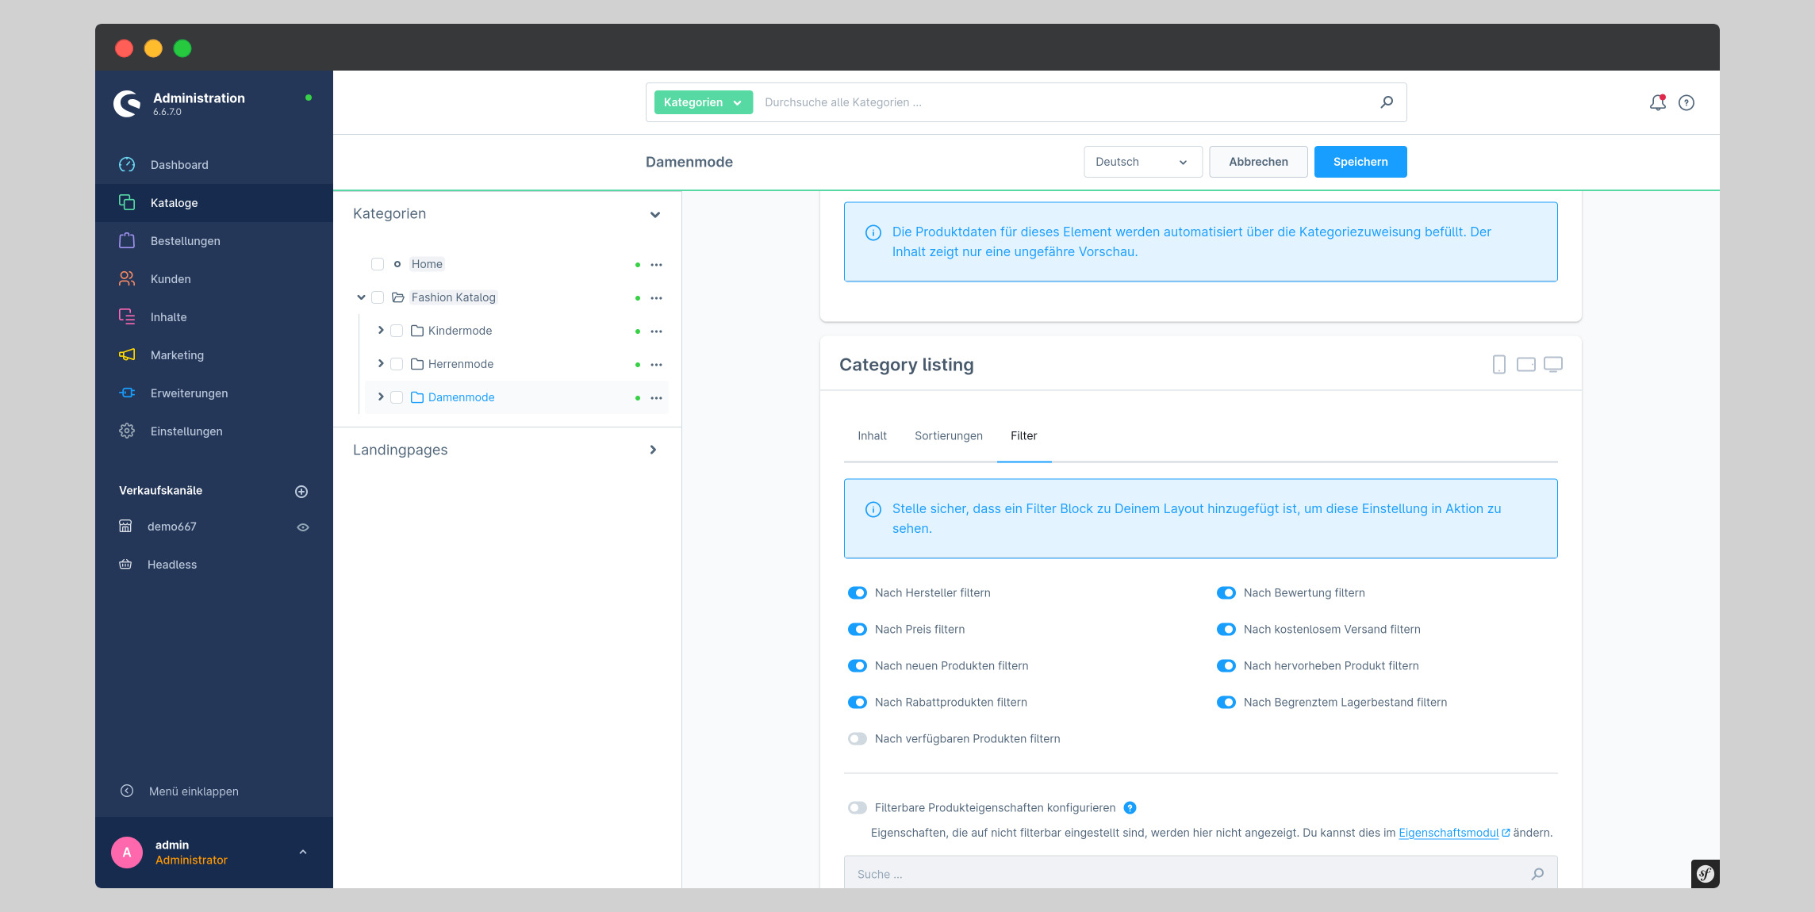Click the Kataloge sidebar icon
The width and height of the screenshot is (1815, 912).
127,201
